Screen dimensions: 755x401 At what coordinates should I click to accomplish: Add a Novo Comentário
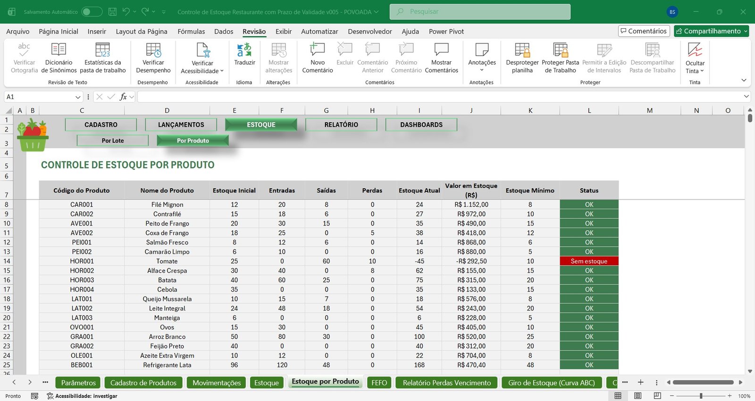318,50
